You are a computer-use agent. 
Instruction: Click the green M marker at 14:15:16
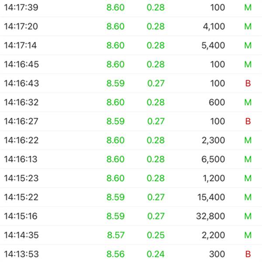click(248, 216)
